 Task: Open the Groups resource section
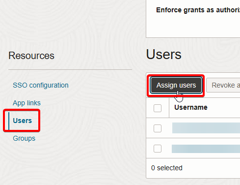pyautogui.click(x=24, y=138)
